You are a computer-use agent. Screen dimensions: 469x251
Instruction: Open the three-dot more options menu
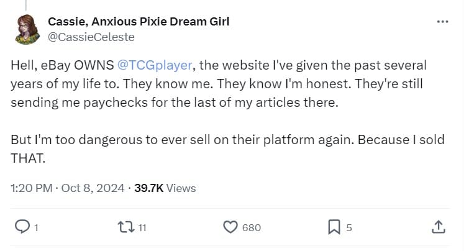[442, 22]
